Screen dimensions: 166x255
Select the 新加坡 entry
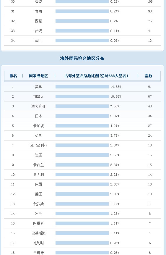(x=38, y=126)
